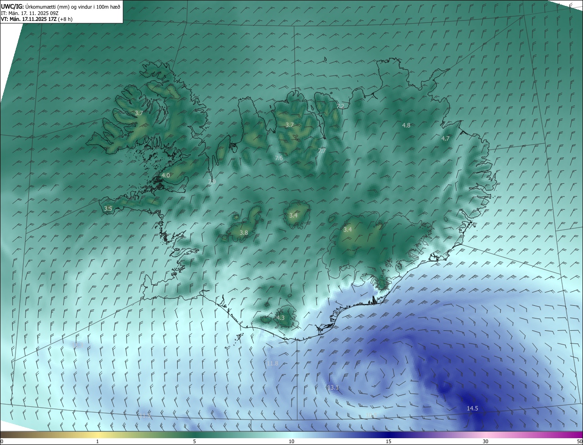Click the 3.8 value label

[x=244, y=233]
